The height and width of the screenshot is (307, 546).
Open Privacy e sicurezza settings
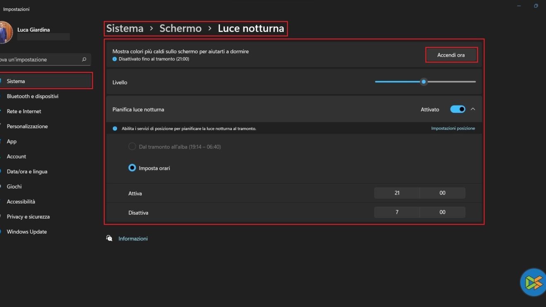click(28, 217)
